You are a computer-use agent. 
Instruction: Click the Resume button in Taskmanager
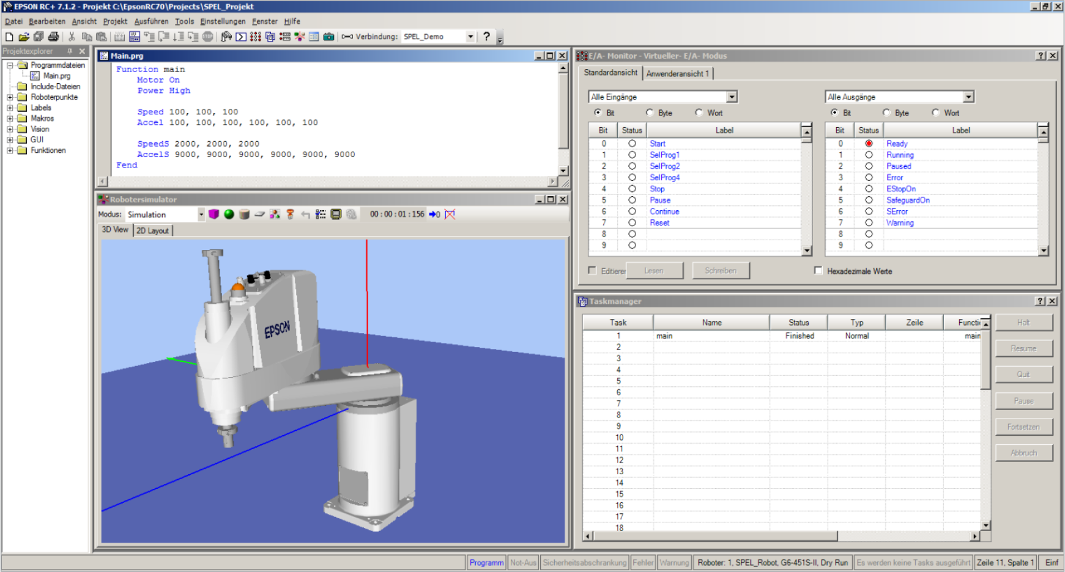pyautogui.click(x=1023, y=348)
